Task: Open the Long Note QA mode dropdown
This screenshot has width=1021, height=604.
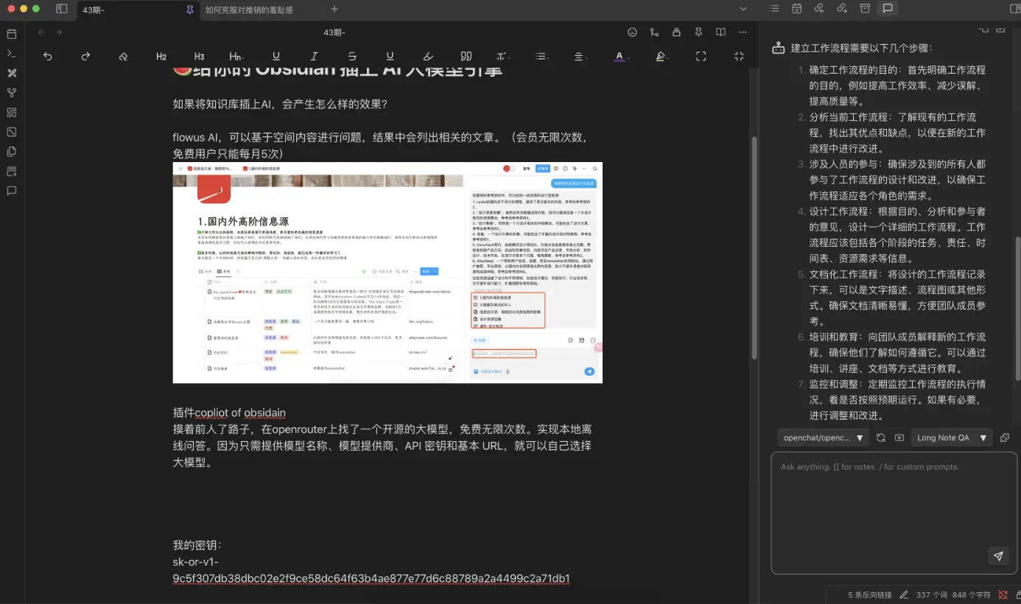Action: [951, 438]
